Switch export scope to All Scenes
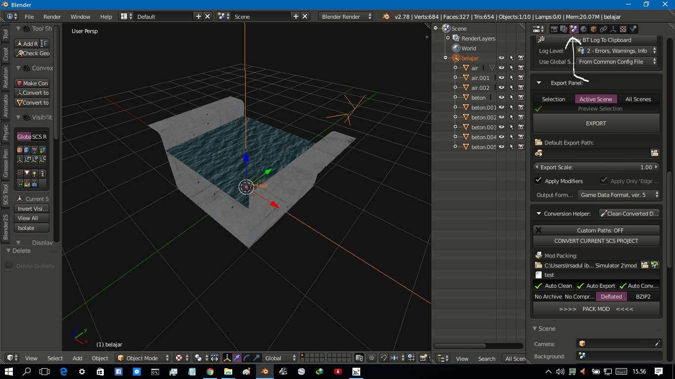Viewport: 675px width, 379px height. click(638, 99)
